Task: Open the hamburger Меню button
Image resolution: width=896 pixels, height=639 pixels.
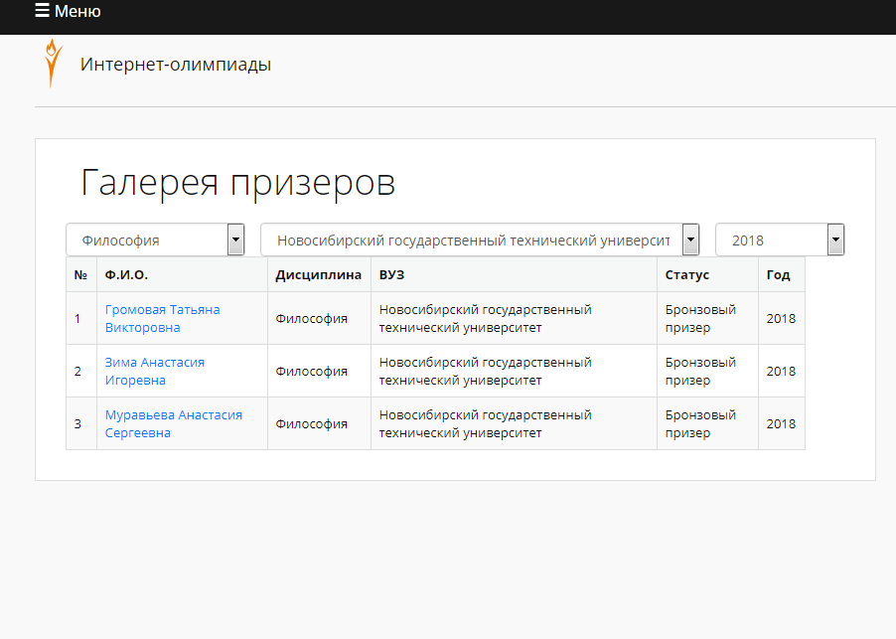Action: coord(68,11)
